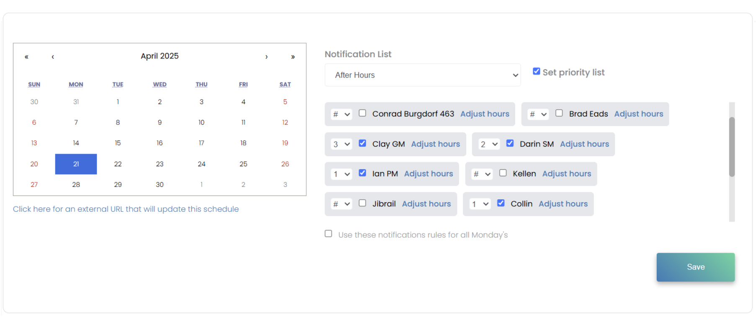
Task: Pick April 9 in the calendar
Action: tap(160, 122)
